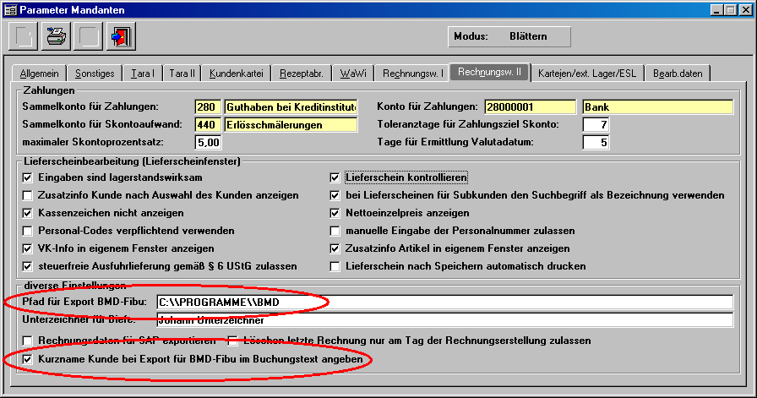Switch to the Allgemein tab

pos(39,74)
